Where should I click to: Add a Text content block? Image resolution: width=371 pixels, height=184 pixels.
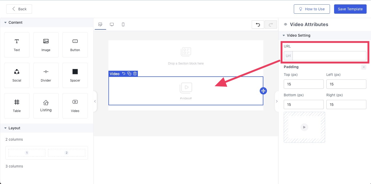[17, 45]
